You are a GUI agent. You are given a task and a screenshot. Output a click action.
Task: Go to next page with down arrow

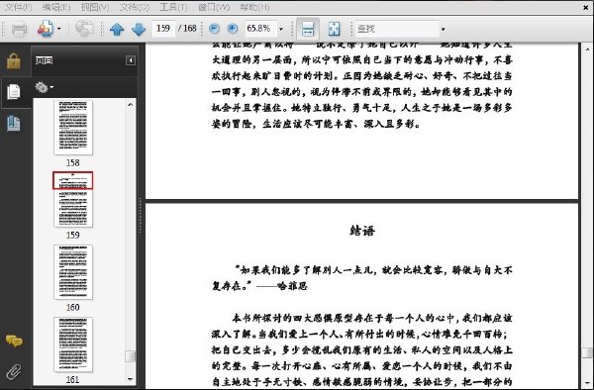139,29
